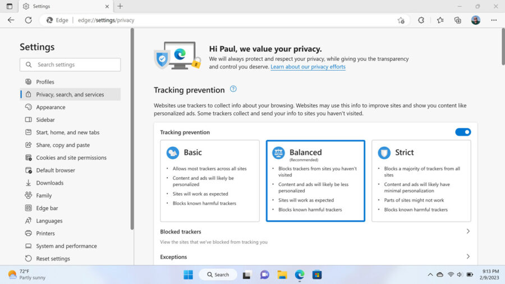
Task: Open browser extensions puzzle icon
Action: (x=421, y=20)
